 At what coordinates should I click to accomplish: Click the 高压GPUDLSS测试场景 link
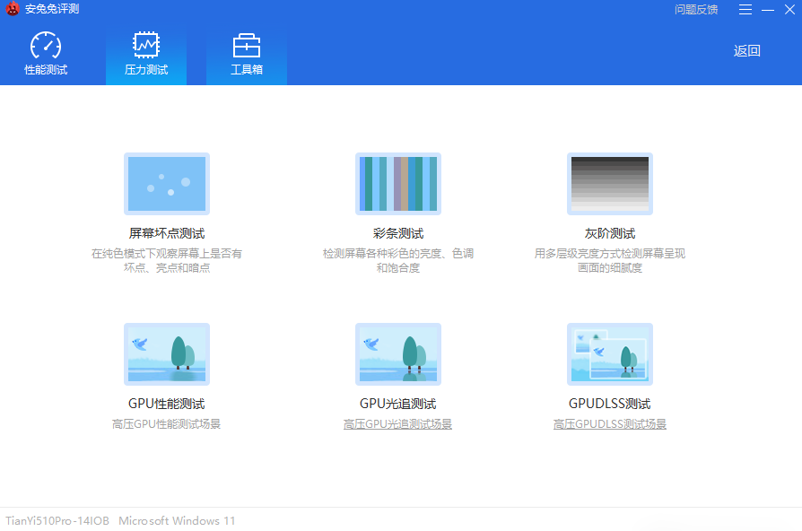pos(610,422)
